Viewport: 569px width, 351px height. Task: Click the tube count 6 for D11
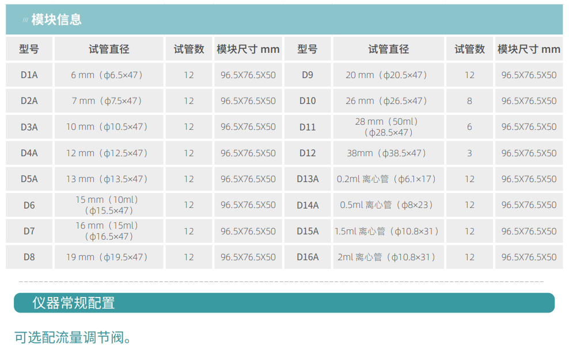coord(469,127)
